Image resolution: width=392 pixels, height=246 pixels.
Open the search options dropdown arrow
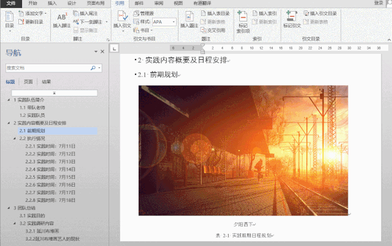tap(99, 68)
